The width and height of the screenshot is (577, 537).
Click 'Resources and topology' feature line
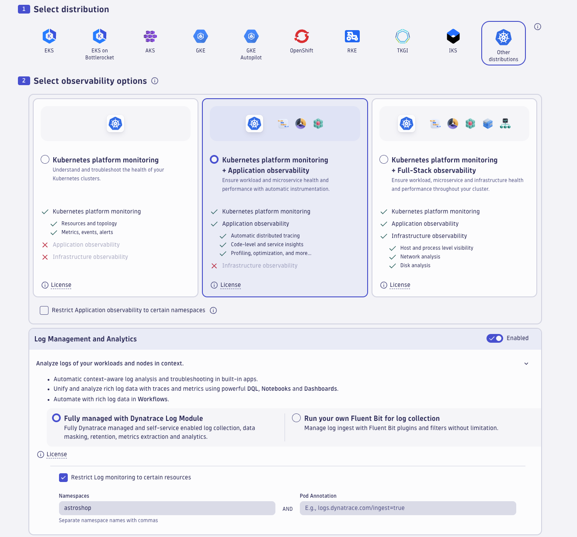pos(89,224)
